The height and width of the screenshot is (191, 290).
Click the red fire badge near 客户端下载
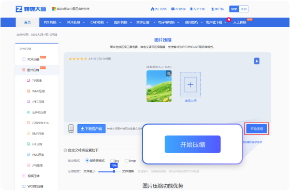pyautogui.click(x=229, y=20)
